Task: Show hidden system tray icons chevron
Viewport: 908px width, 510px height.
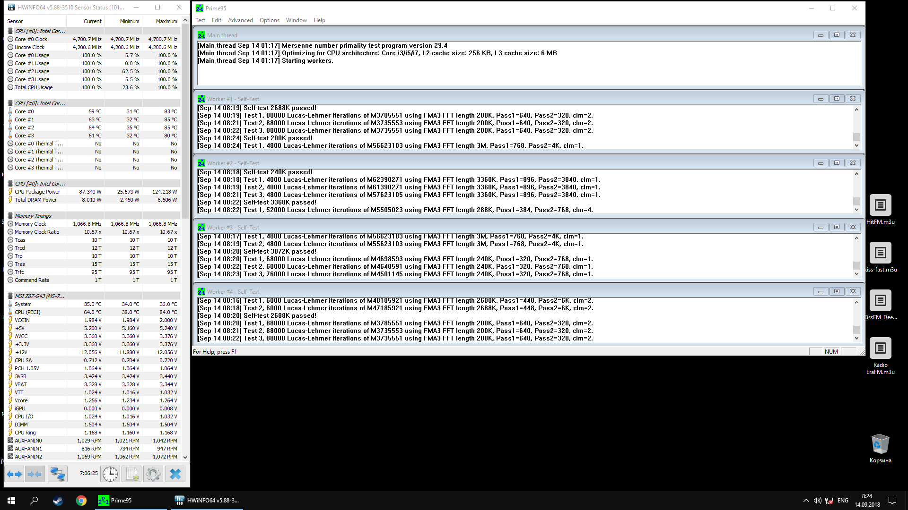Action: point(806,501)
